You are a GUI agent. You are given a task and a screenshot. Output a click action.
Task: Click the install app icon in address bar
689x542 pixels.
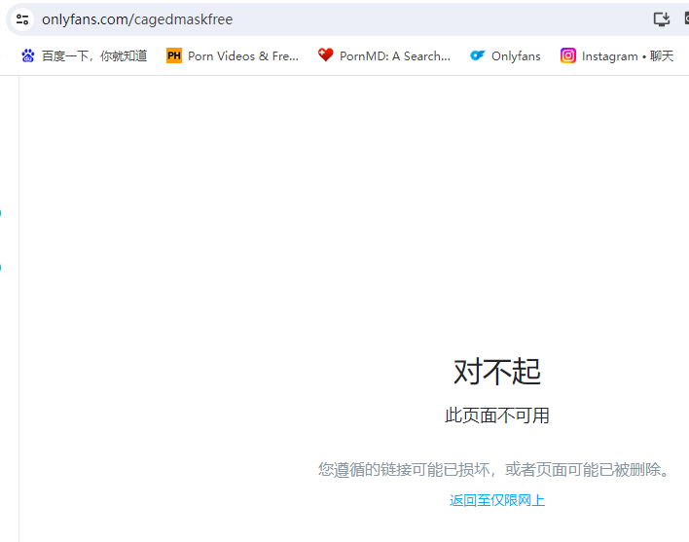point(662,19)
